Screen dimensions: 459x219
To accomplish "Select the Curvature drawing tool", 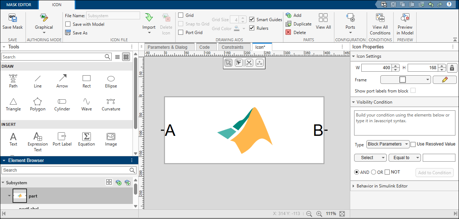I will 111,104.
